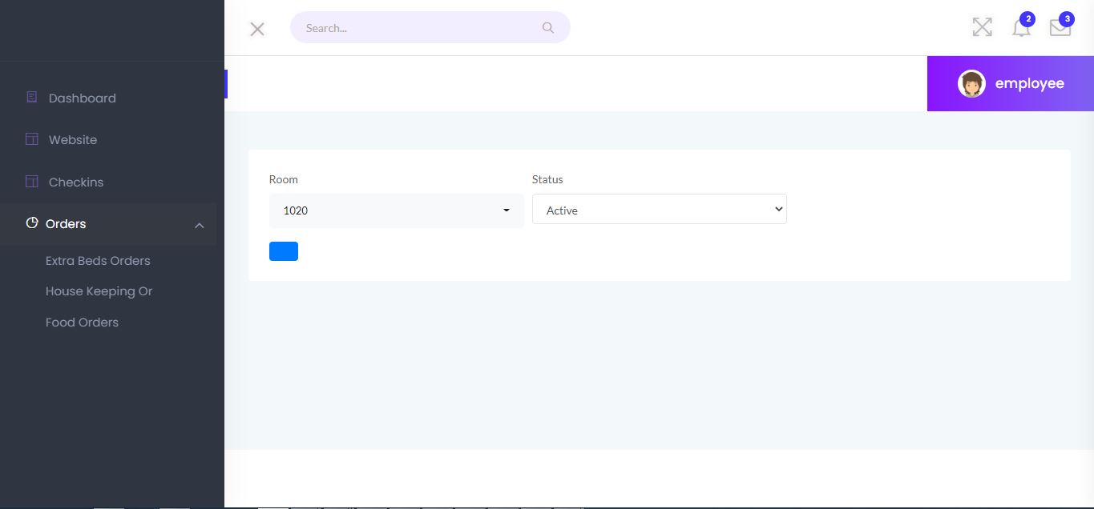Open the Room 1020 dropdown
The image size is (1094, 509).
tap(397, 210)
